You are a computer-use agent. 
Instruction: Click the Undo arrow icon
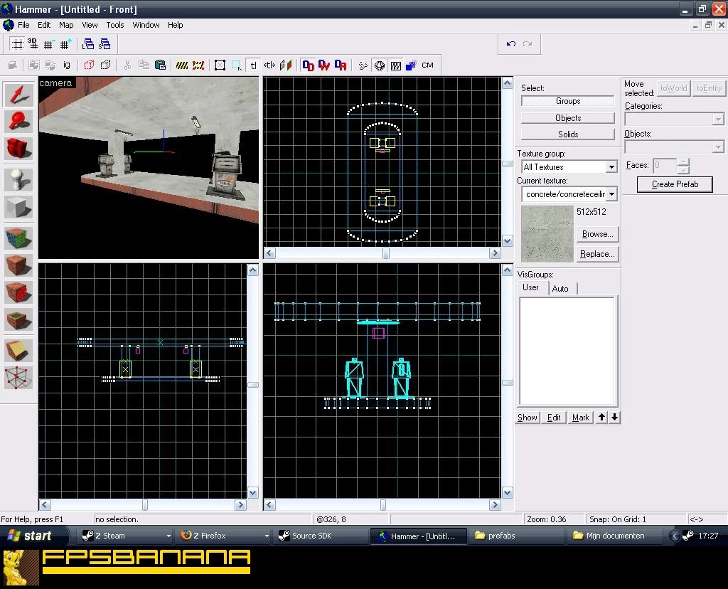coord(510,43)
